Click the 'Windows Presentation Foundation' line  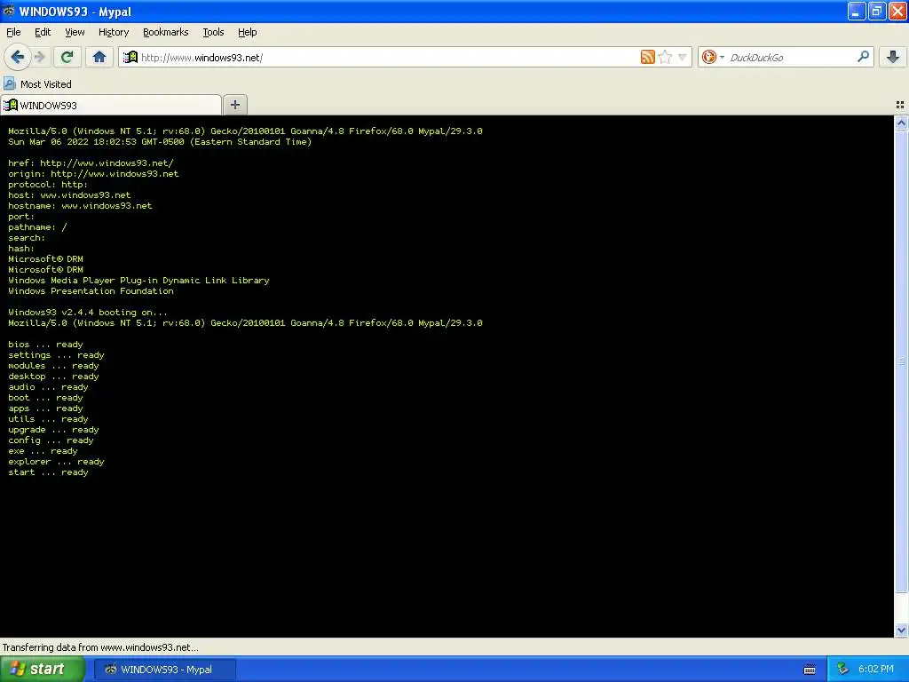pyautogui.click(x=91, y=291)
